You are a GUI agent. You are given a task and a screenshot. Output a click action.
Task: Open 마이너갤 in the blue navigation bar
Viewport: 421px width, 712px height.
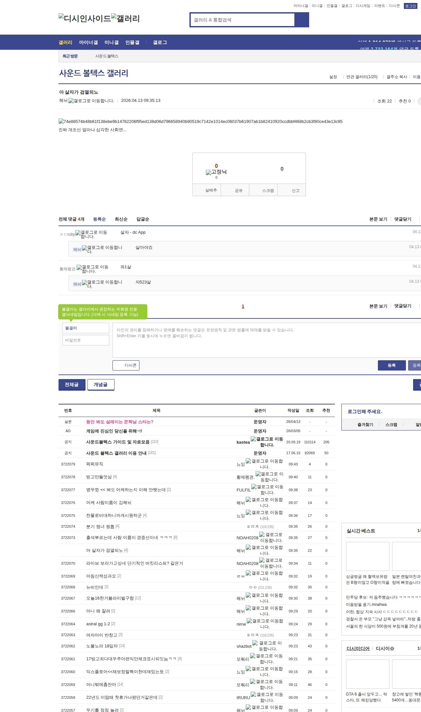pos(88,43)
